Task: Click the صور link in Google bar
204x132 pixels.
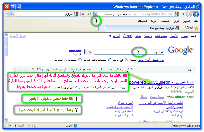Action: tap(184, 36)
